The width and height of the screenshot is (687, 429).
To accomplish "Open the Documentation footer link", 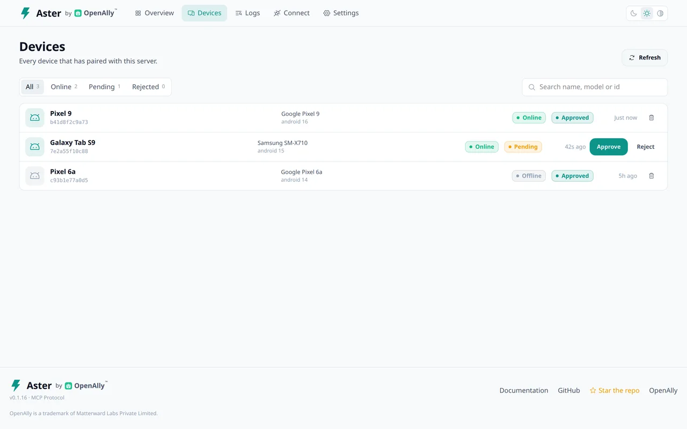I will coord(524,390).
